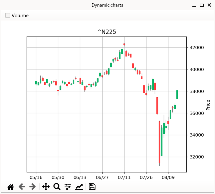Image resolution: width=215 pixels, height=194 pixels.
Task: Reset the chart view with Home icon
Action: click(11, 187)
